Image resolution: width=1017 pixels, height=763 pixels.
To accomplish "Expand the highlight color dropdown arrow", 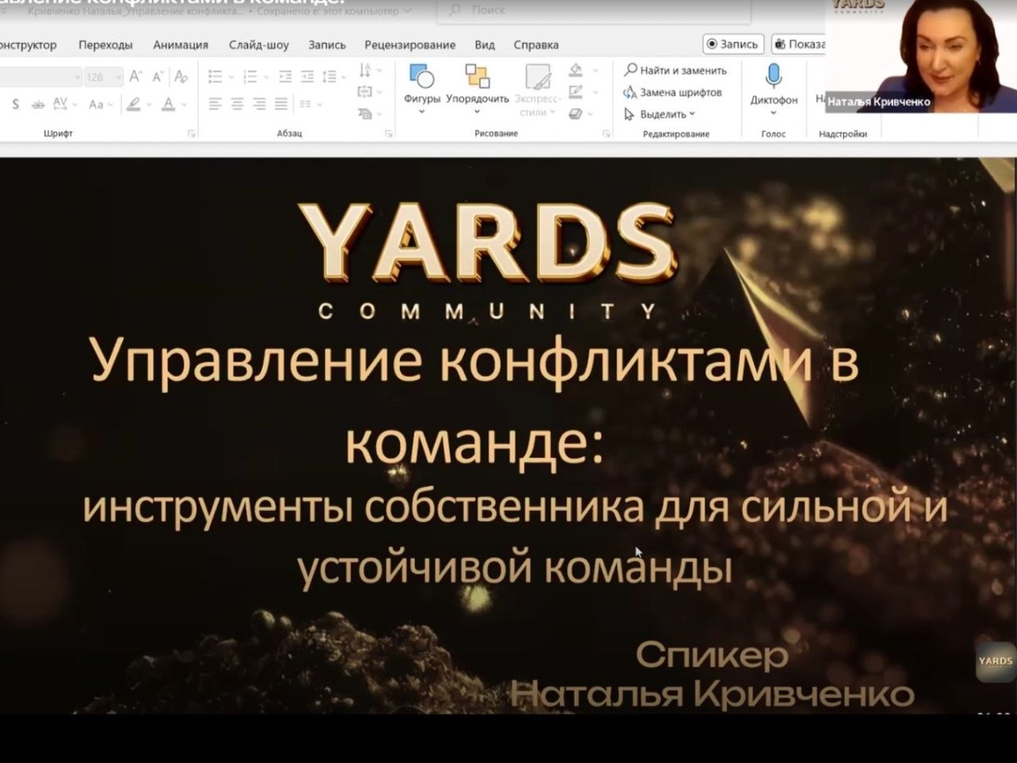I will coord(149,104).
